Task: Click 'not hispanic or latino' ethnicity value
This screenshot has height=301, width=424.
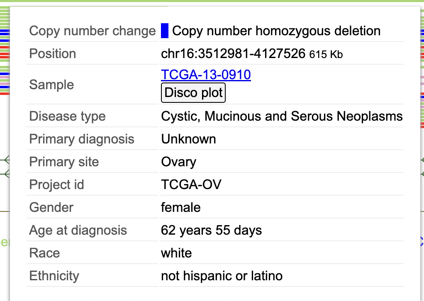Action: click(222, 276)
